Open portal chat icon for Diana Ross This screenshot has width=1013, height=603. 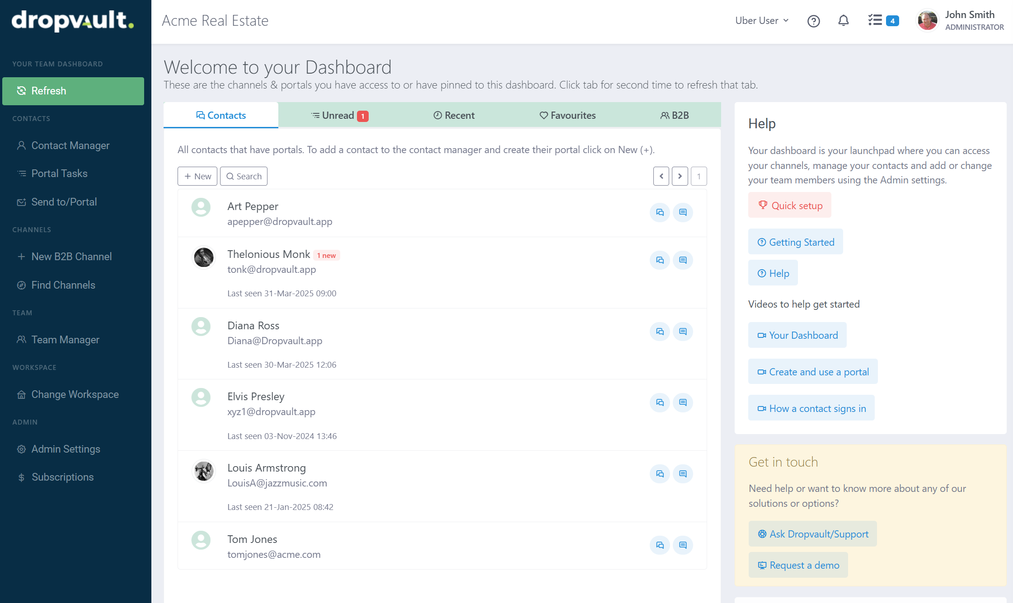[660, 332]
